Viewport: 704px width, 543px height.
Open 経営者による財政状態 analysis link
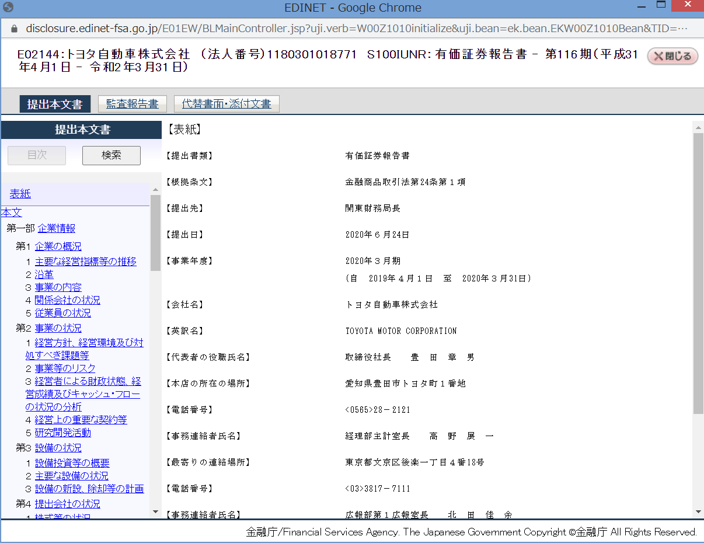tap(83, 394)
